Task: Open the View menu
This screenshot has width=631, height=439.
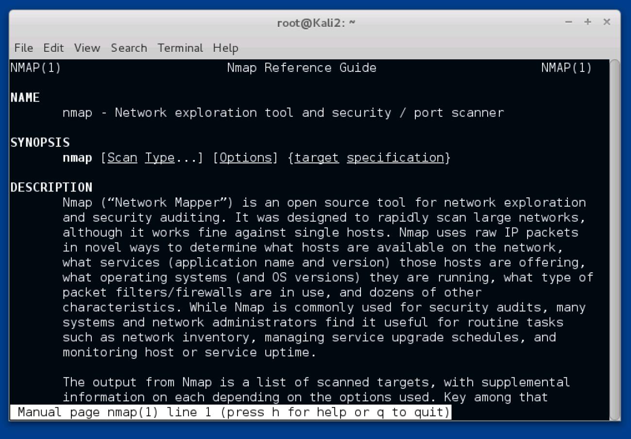Action: click(x=87, y=48)
